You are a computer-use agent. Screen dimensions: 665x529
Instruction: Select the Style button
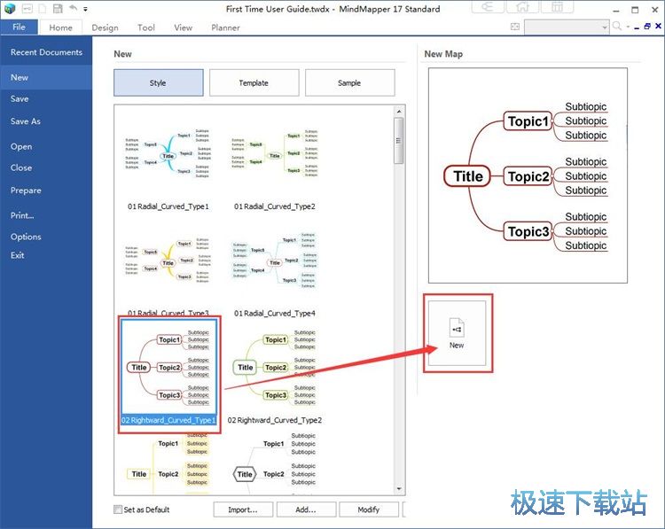tap(158, 82)
